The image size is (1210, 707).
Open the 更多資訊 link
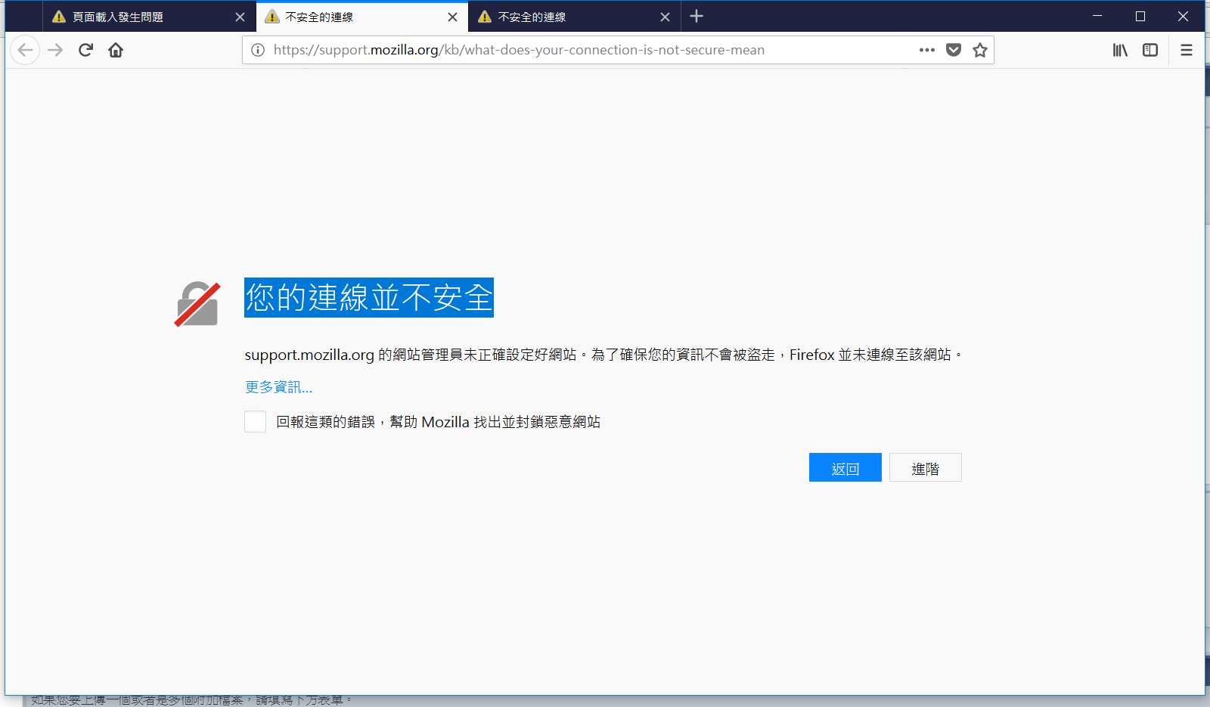tap(278, 387)
